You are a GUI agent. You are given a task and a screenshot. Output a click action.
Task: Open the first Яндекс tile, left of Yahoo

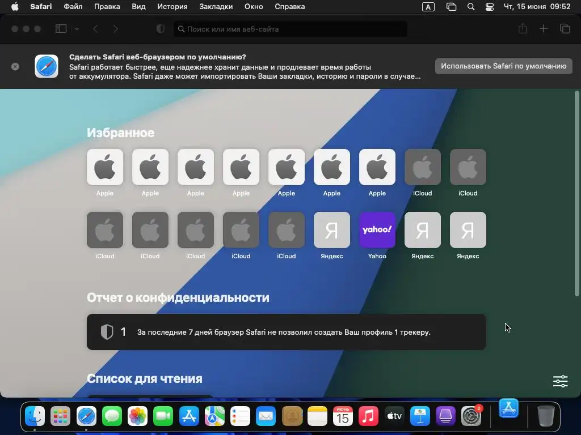331,230
